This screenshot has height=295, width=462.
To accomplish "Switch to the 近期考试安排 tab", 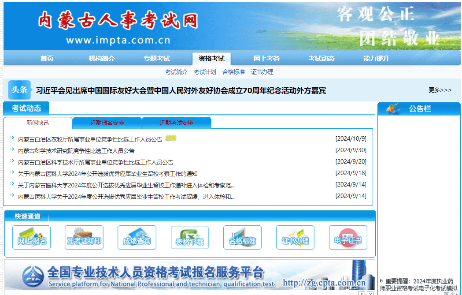I will [176, 123].
